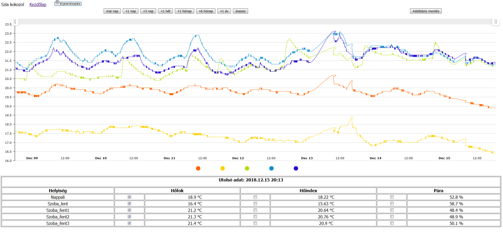Show all data with összes button
The image size is (503, 238).
coord(240,11)
